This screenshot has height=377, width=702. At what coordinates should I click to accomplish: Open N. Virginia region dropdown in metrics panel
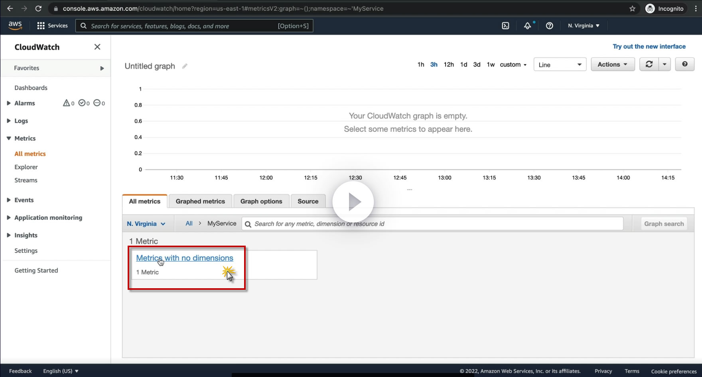pos(146,224)
